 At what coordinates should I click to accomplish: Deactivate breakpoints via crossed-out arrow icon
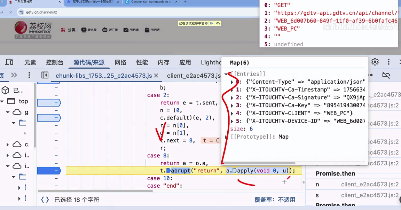click(x=386, y=75)
